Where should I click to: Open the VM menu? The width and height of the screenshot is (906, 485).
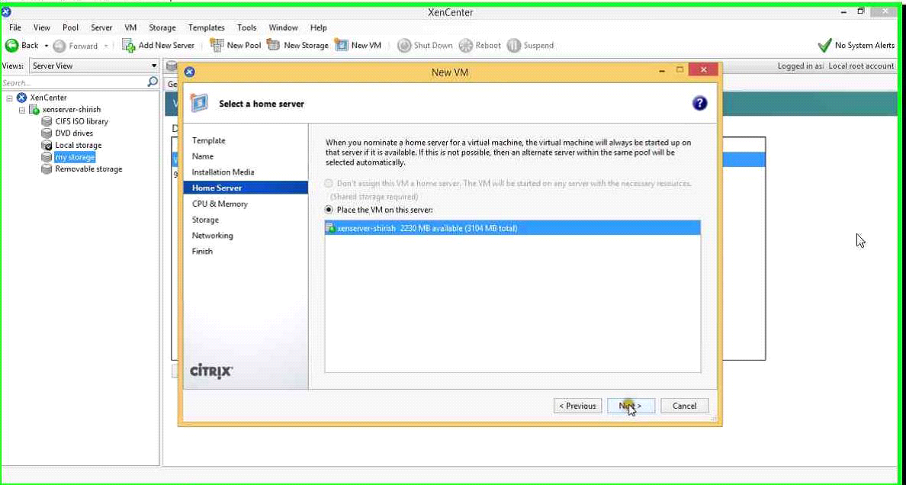[x=130, y=27]
